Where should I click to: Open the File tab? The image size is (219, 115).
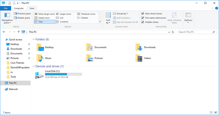coord(6,8)
